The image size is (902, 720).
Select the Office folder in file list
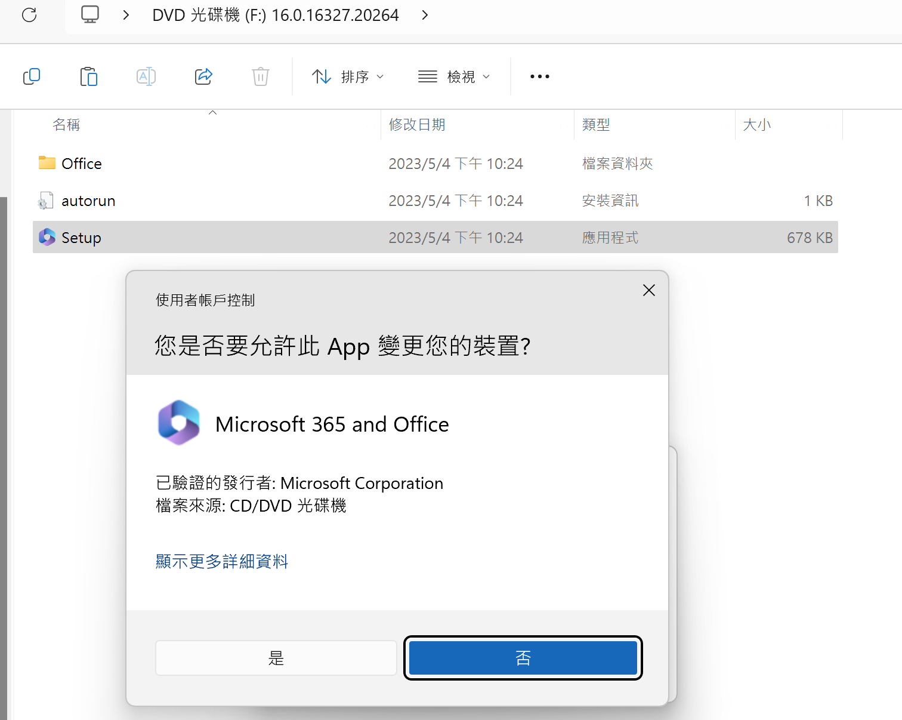[x=82, y=164]
